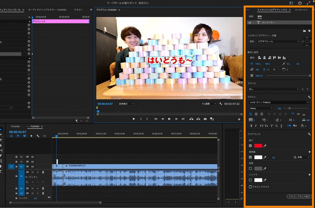Add another shadow with plus icon
This screenshot has width=315, height=208.
click(x=309, y=175)
